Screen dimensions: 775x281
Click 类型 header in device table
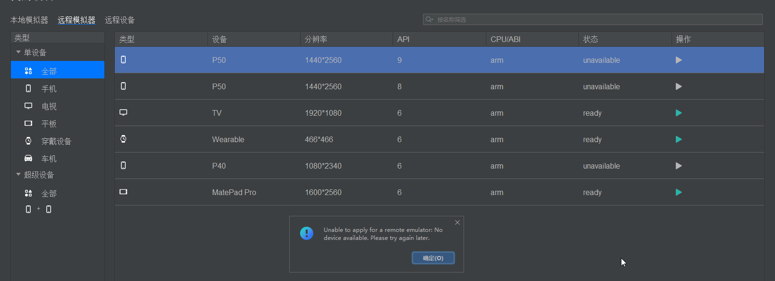tap(161, 39)
